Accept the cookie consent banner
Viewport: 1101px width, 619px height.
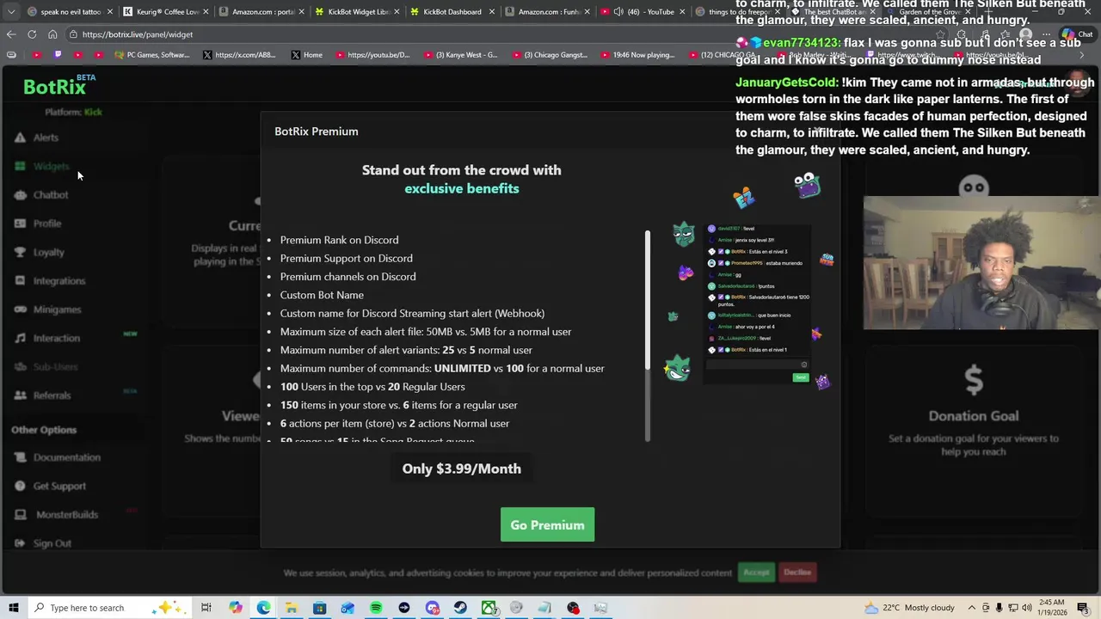point(756,573)
